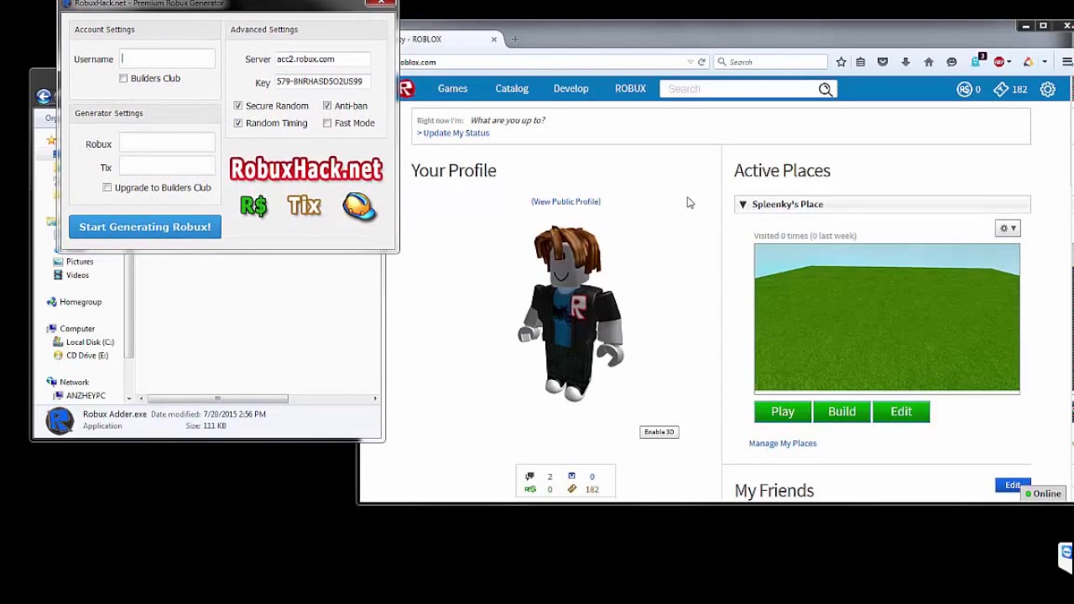Image resolution: width=1074 pixels, height=604 pixels.
Task: Click the chat smiley icon in browser toolbar
Action: [951, 62]
